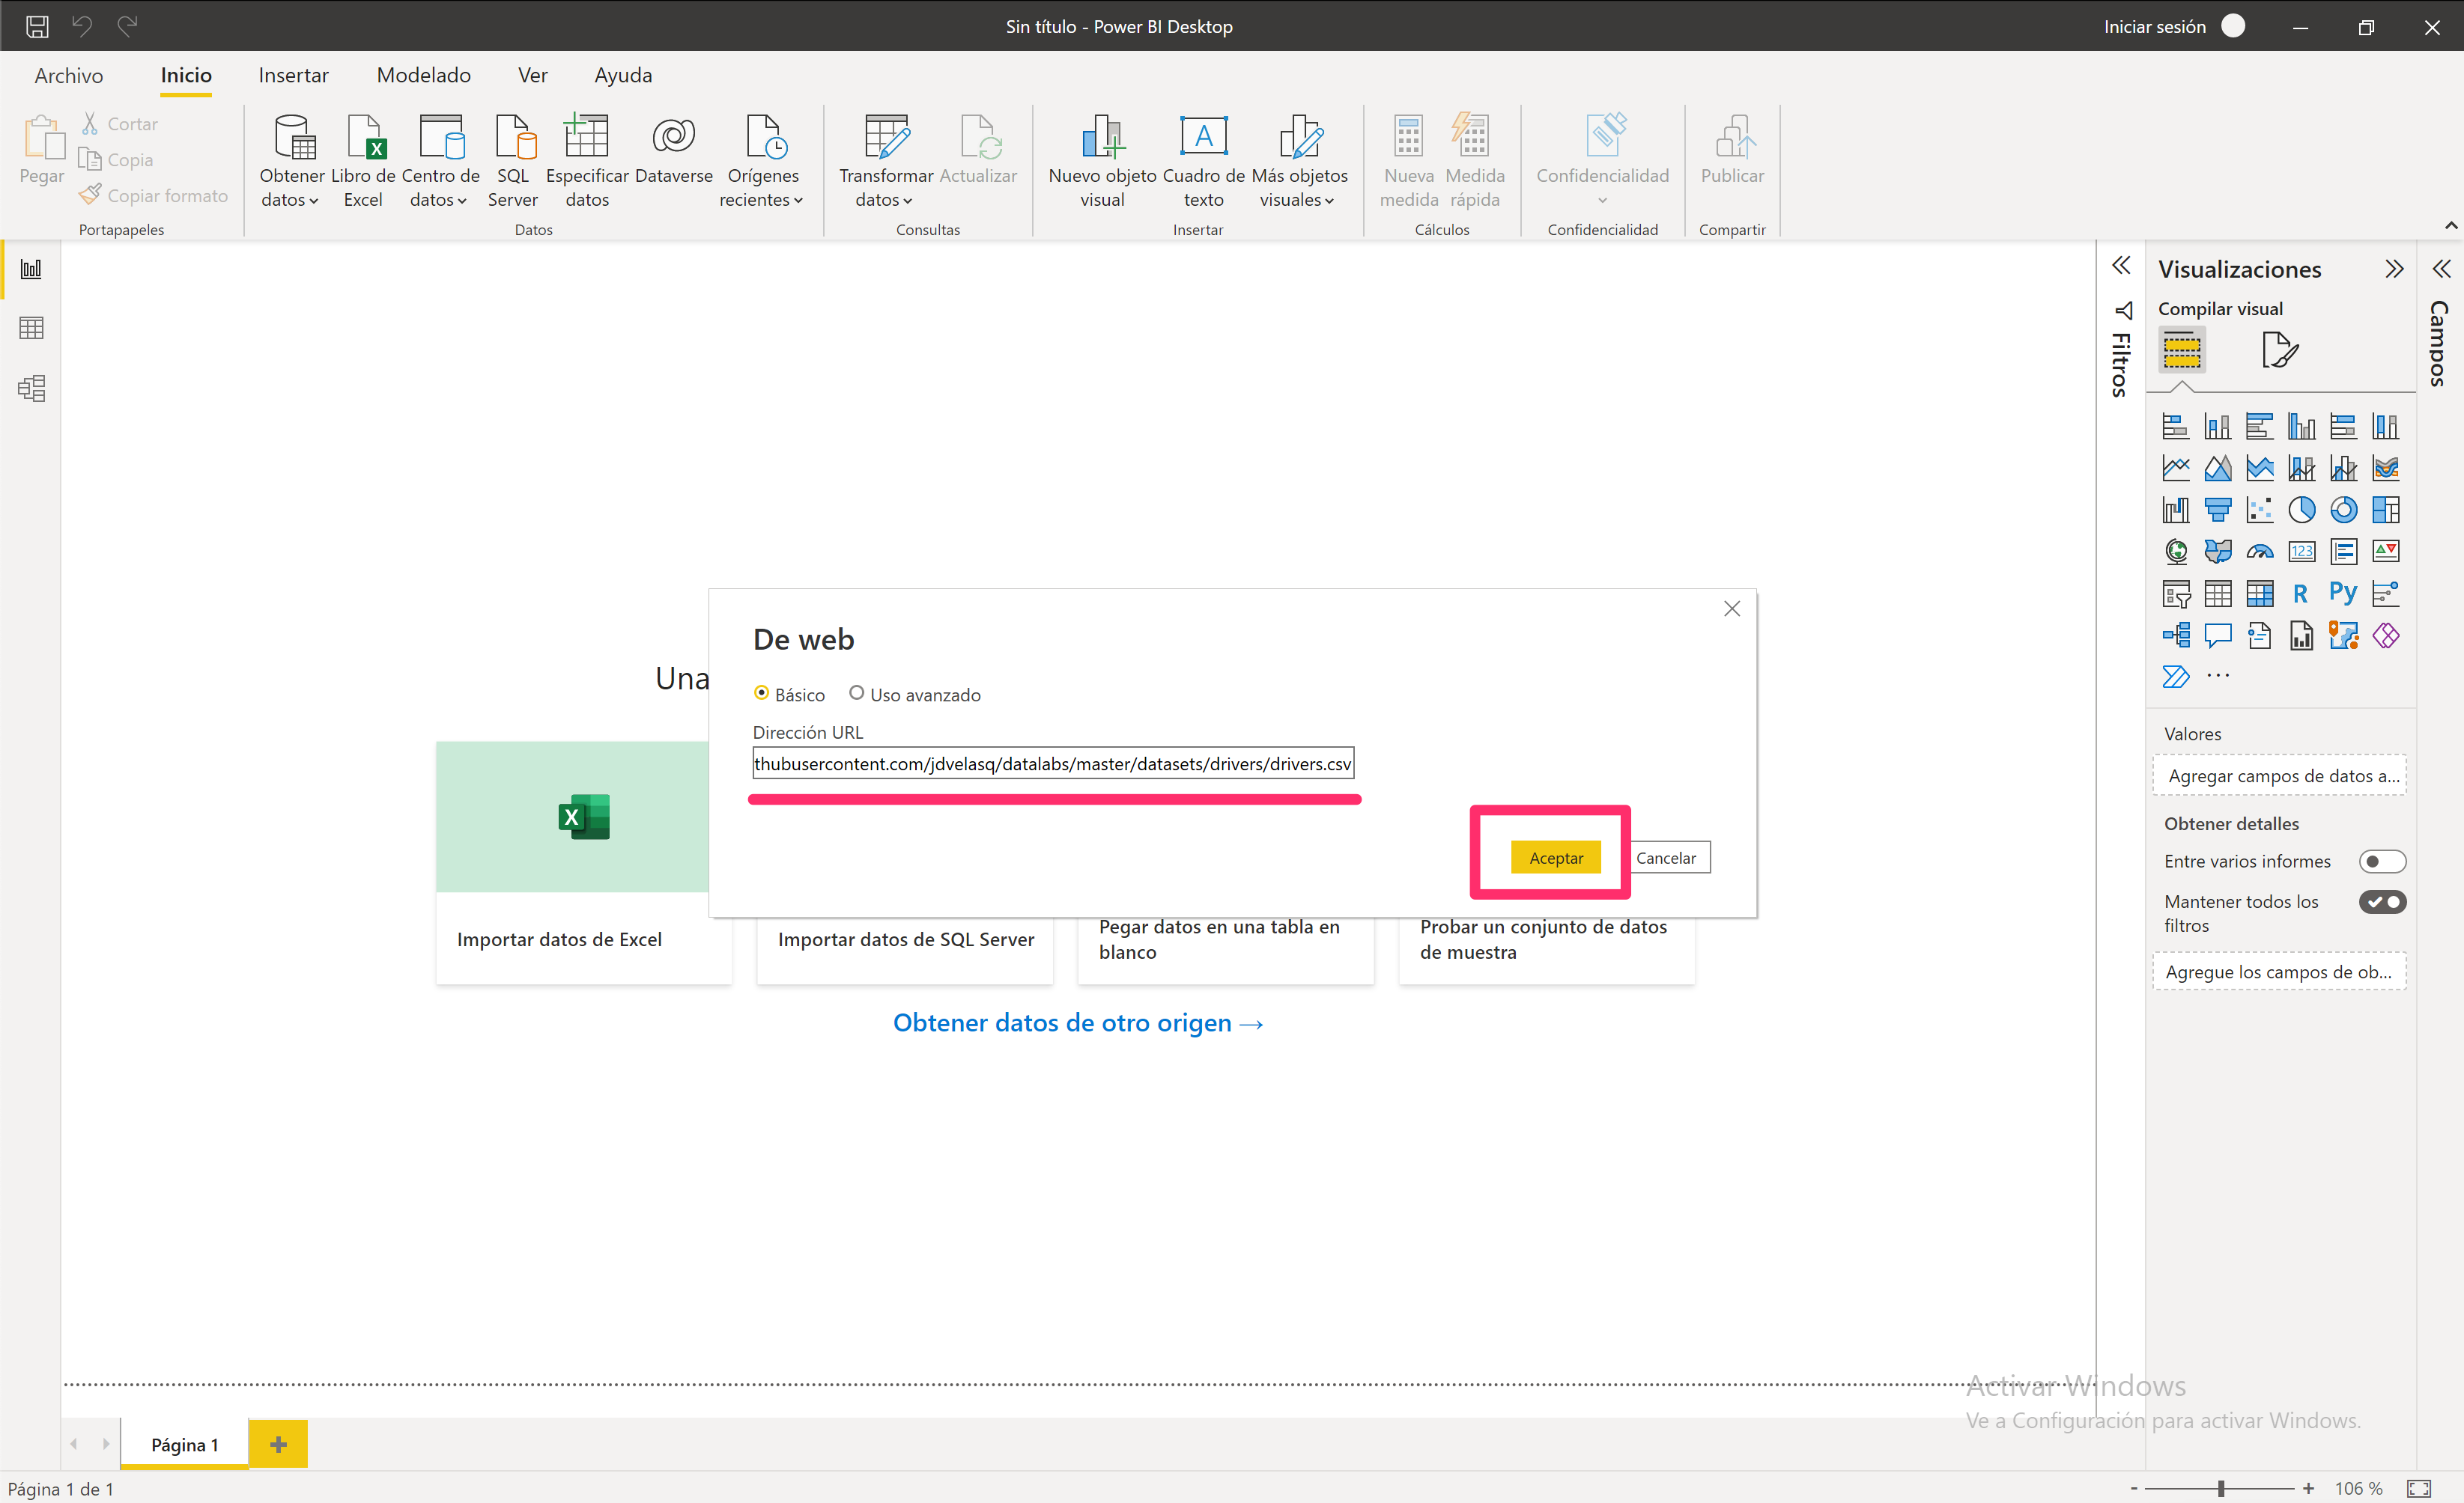Open Dataverse connector
The height and width of the screenshot is (1503, 2464).
[674, 150]
